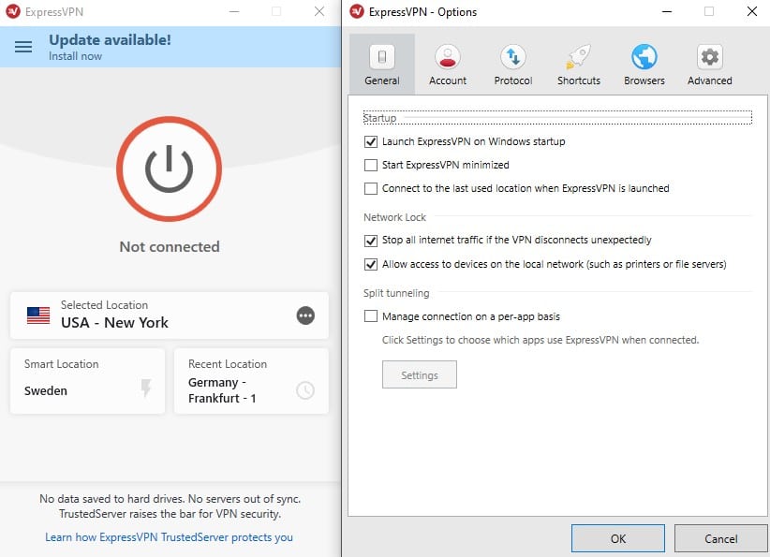Click Install now update link
Viewport: 770px width, 557px height.
click(75, 56)
